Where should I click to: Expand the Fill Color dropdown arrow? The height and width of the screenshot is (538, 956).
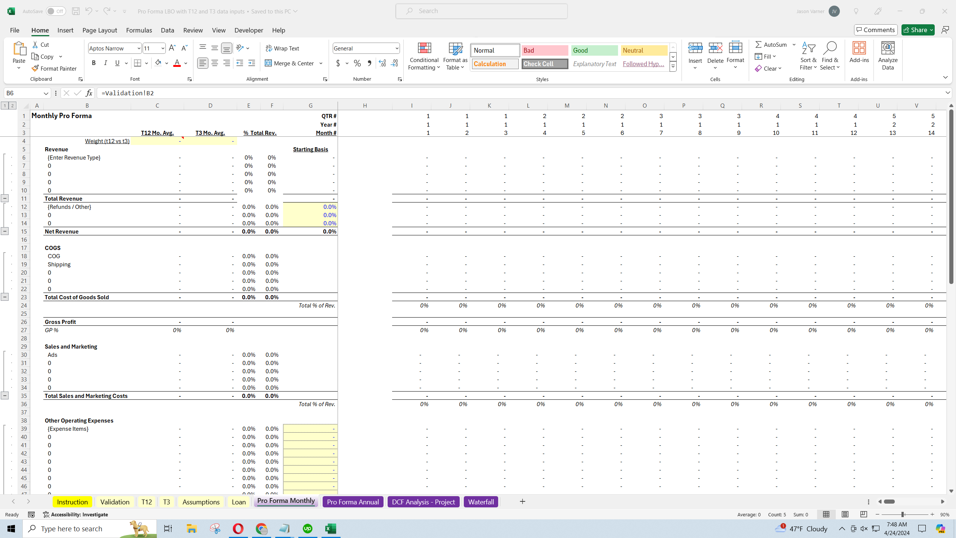point(167,63)
